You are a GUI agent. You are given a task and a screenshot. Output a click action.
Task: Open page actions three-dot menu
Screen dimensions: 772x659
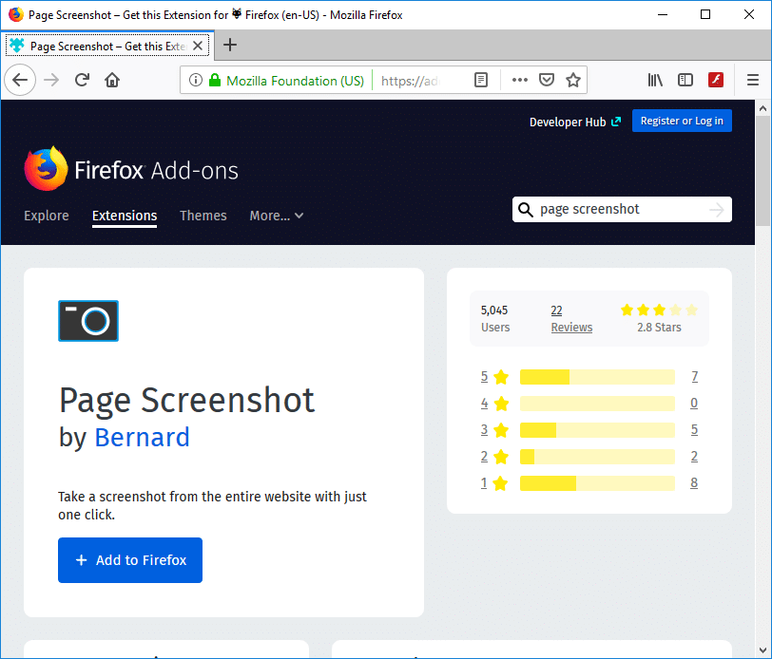[x=519, y=81]
